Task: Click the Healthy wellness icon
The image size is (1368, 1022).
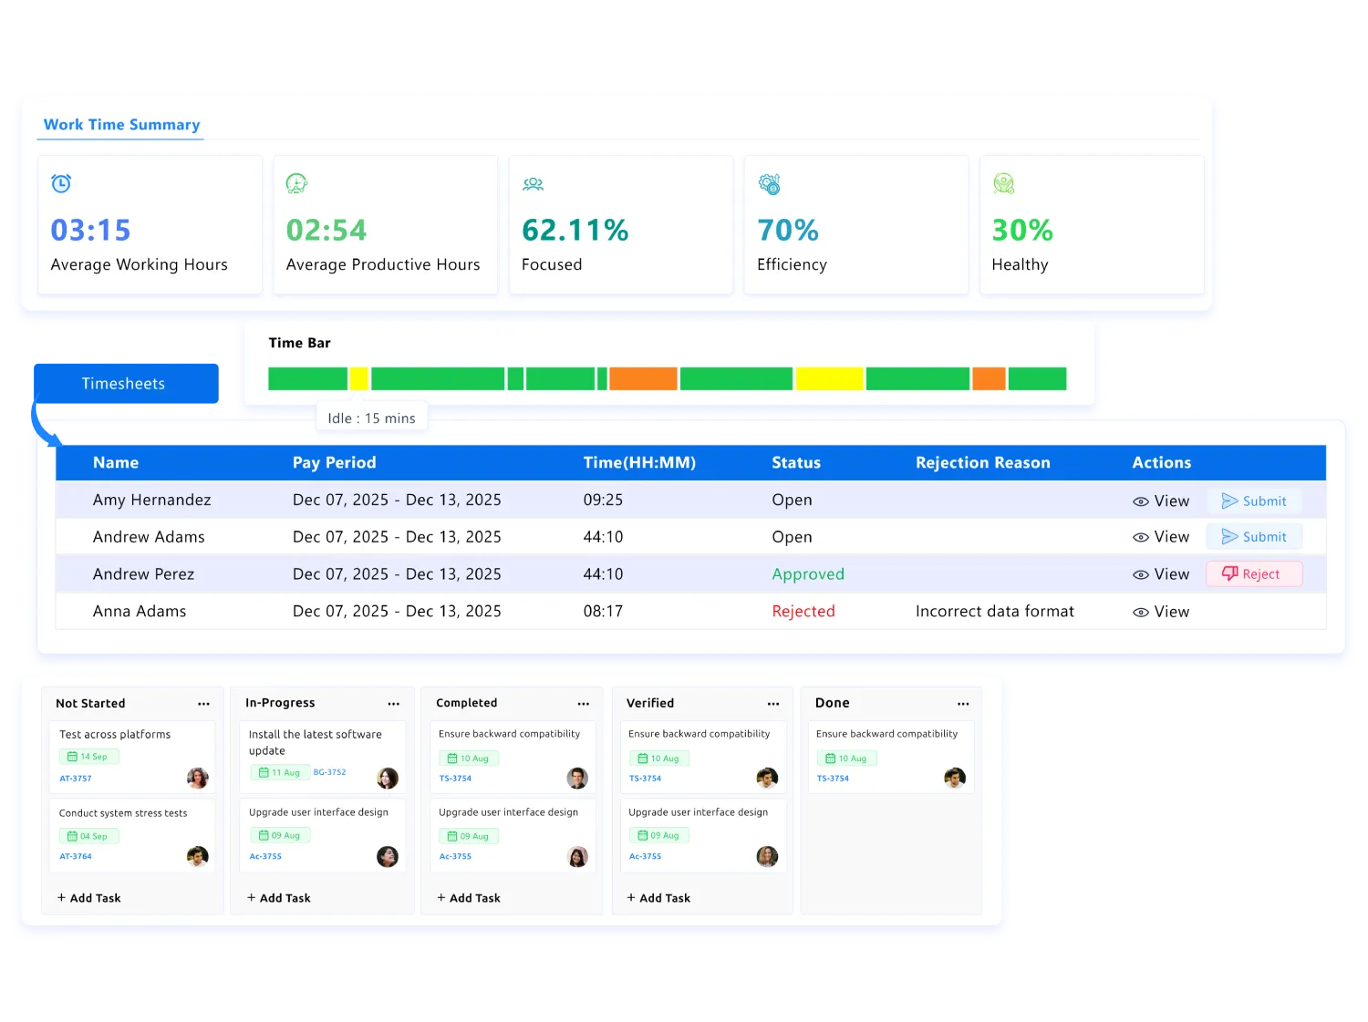Action: coord(1005,182)
